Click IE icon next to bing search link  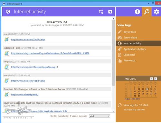pos(7,53)
